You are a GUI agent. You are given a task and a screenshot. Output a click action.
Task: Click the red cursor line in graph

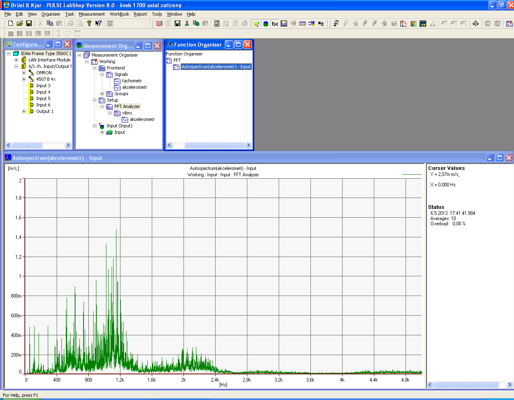point(25,276)
